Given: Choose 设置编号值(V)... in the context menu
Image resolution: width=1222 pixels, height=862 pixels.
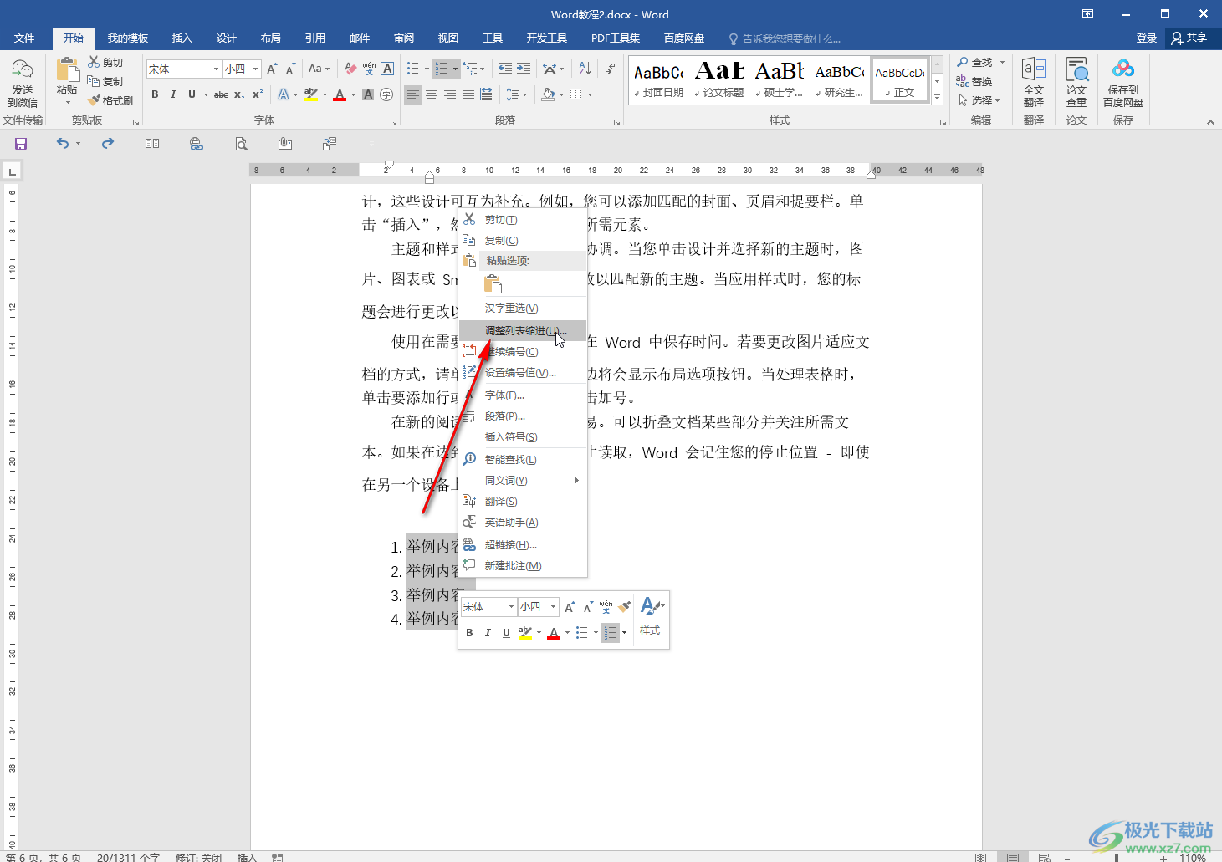Looking at the screenshot, I should [523, 373].
